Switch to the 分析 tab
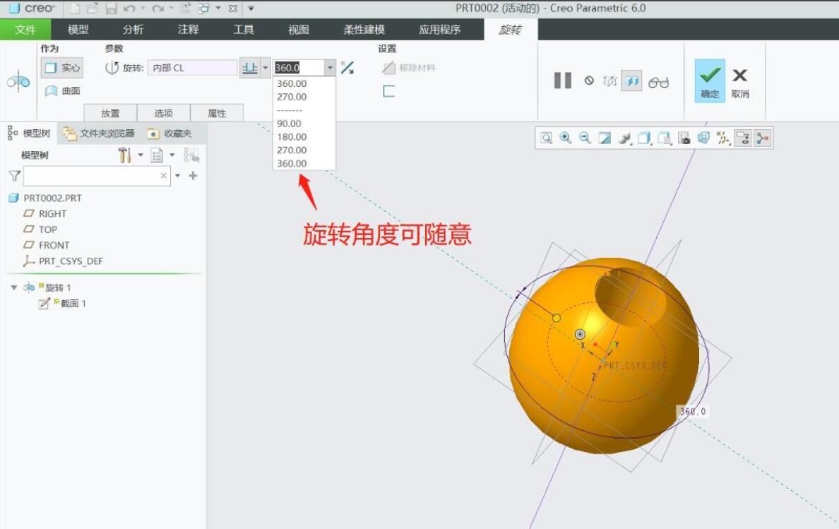 (x=133, y=30)
